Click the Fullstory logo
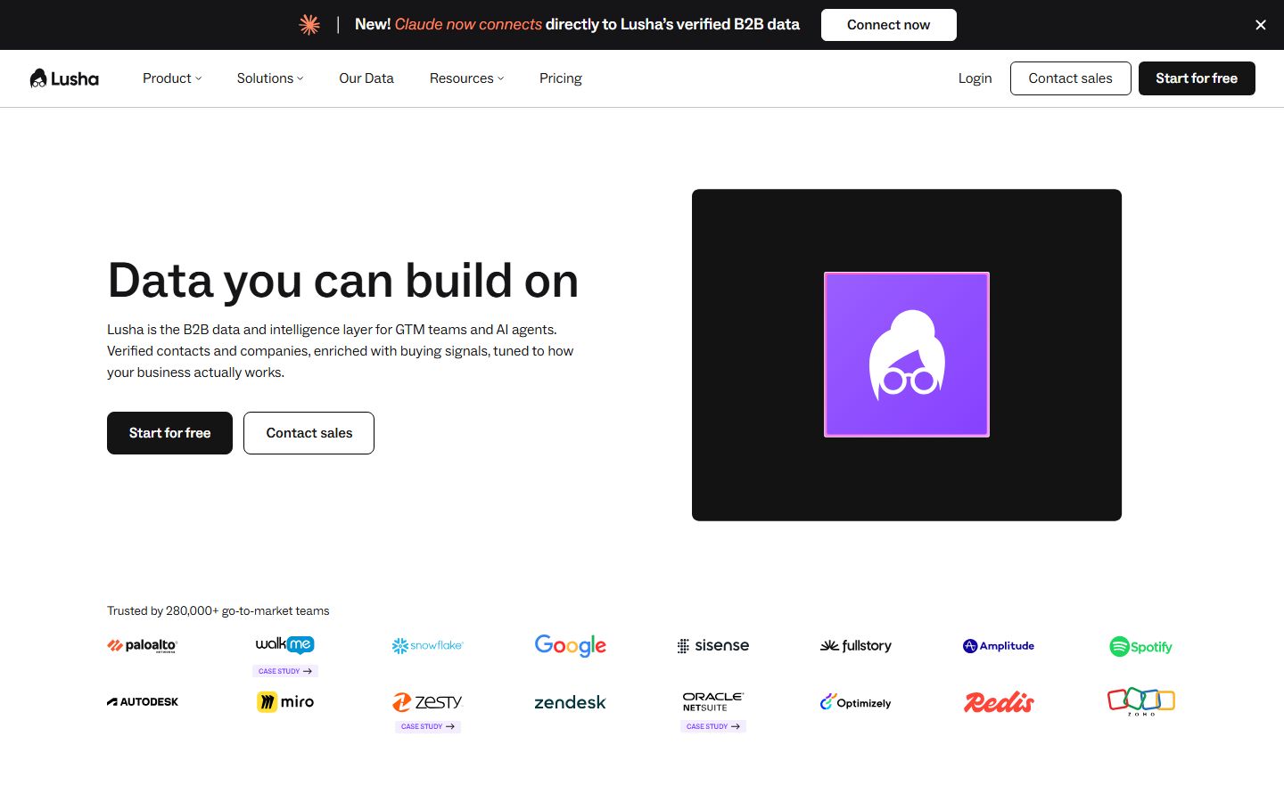 pos(856,645)
